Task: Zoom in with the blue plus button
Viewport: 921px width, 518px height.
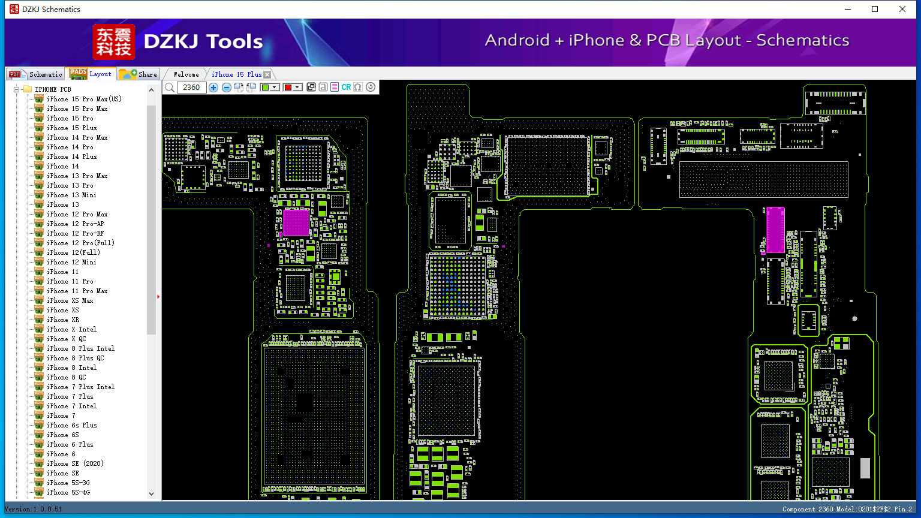Action: click(213, 88)
